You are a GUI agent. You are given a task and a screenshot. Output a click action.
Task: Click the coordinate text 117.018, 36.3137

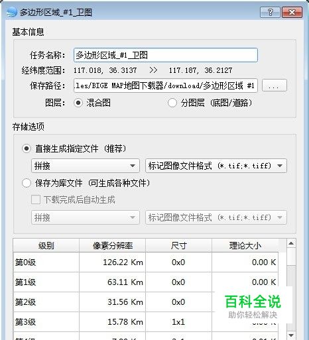105,70
